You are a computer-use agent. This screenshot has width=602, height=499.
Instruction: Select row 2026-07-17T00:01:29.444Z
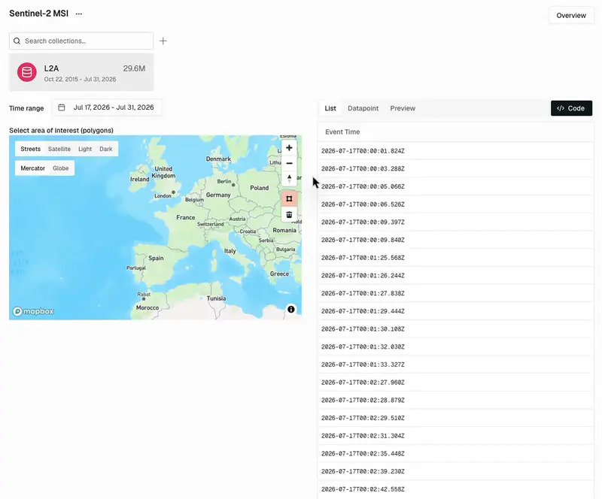[x=455, y=311]
